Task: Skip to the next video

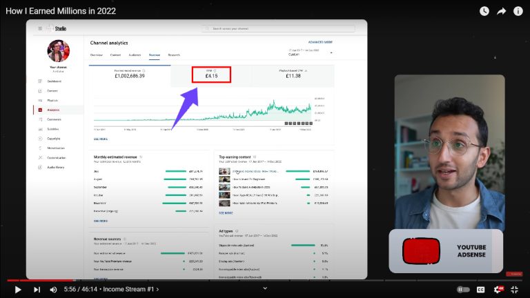Action: point(37,290)
